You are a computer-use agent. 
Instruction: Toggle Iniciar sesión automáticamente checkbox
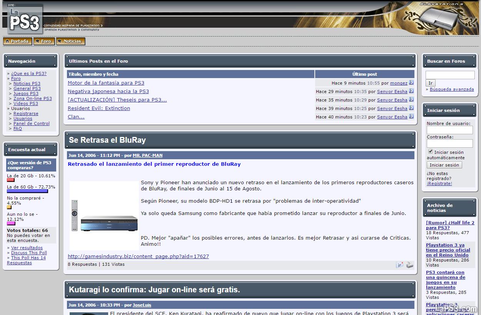(430, 152)
